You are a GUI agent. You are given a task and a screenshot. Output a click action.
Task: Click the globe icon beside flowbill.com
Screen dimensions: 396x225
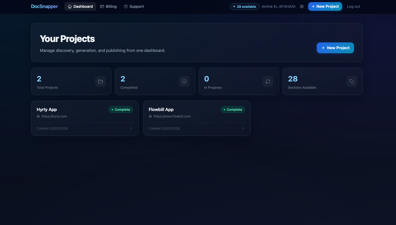(x=150, y=116)
